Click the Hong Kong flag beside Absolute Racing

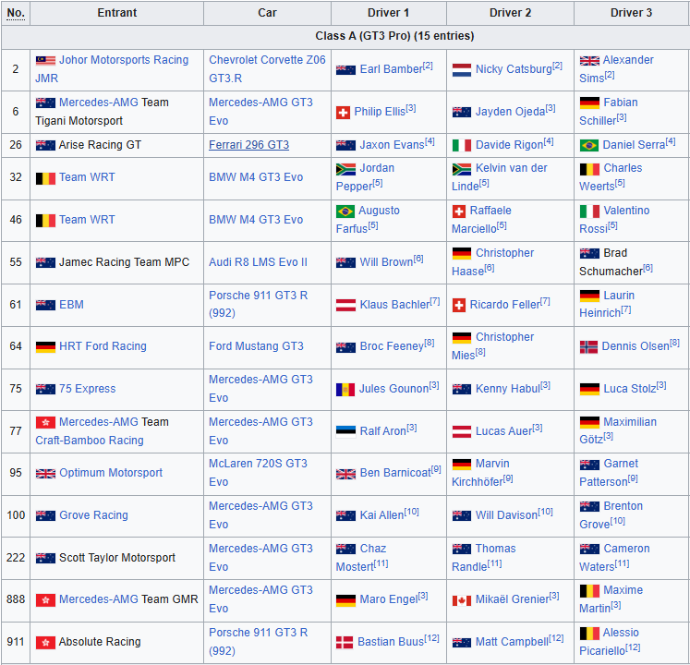click(45, 642)
